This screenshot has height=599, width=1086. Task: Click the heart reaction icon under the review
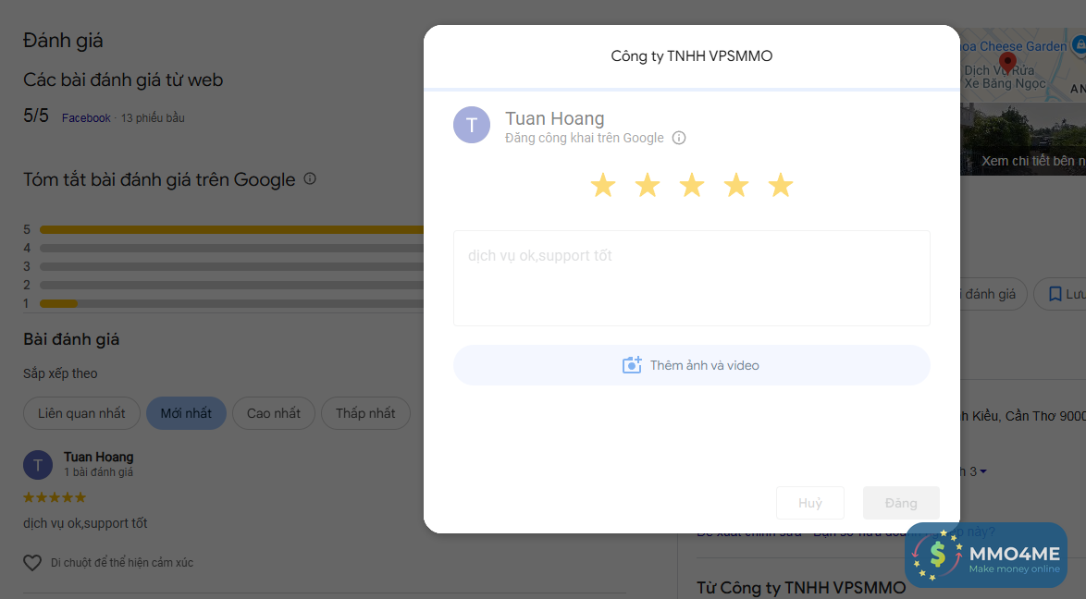tap(32, 562)
